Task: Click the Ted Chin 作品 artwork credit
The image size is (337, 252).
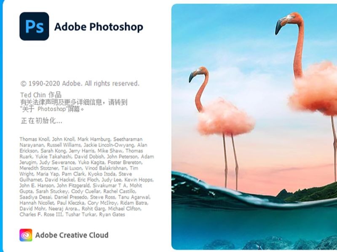Action: (x=41, y=95)
